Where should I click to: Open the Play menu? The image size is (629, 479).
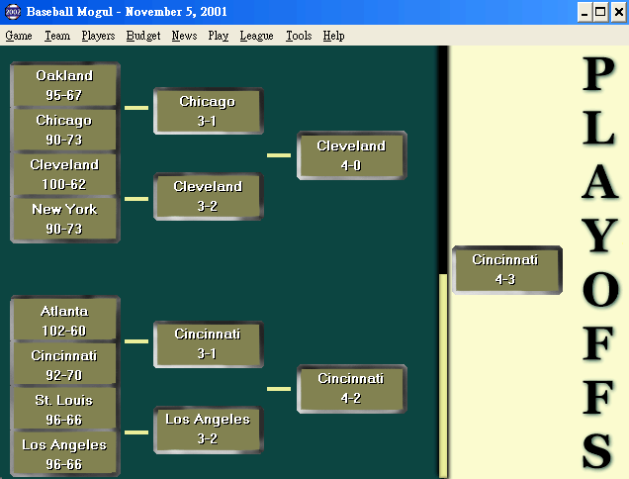pos(218,36)
